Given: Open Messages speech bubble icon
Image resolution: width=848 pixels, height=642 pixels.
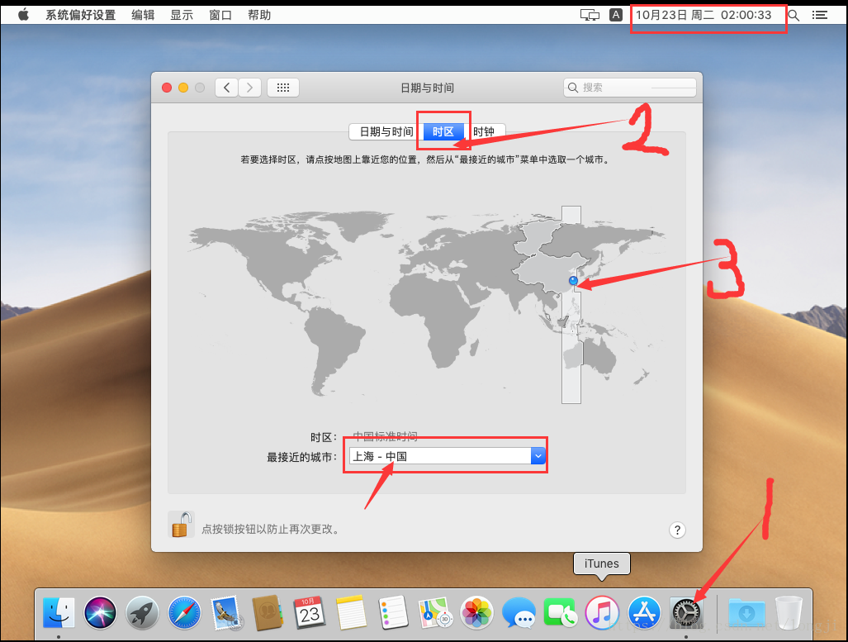Looking at the screenshot, I should (519, 613).
